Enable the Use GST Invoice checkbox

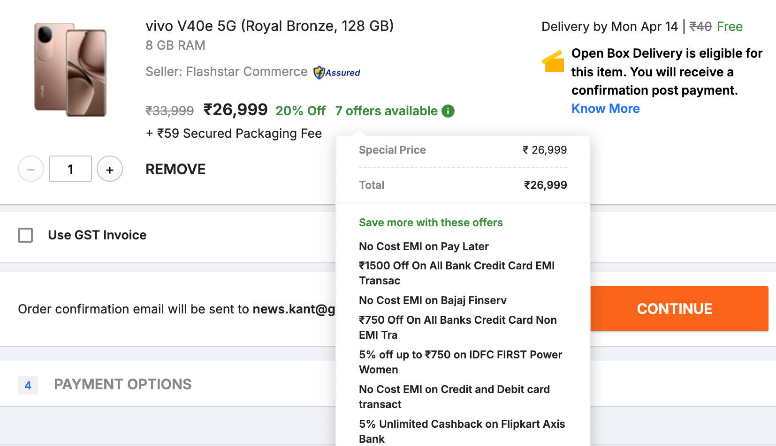(x=25, y=235)
